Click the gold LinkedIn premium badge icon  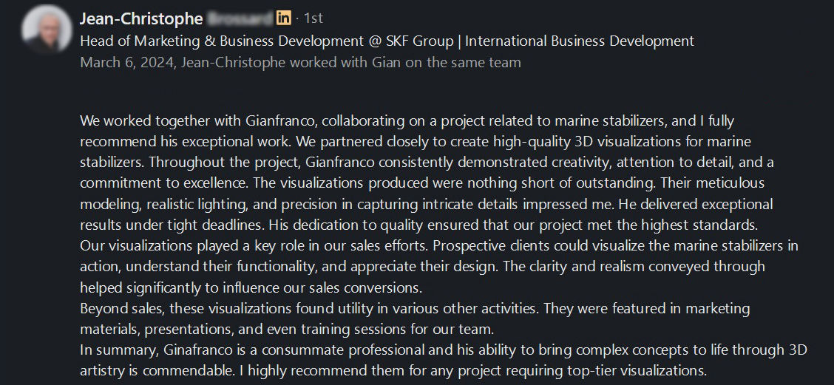point(283,18)
